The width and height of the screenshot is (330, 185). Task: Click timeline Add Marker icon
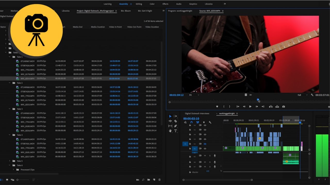click(x=204, y=122)
